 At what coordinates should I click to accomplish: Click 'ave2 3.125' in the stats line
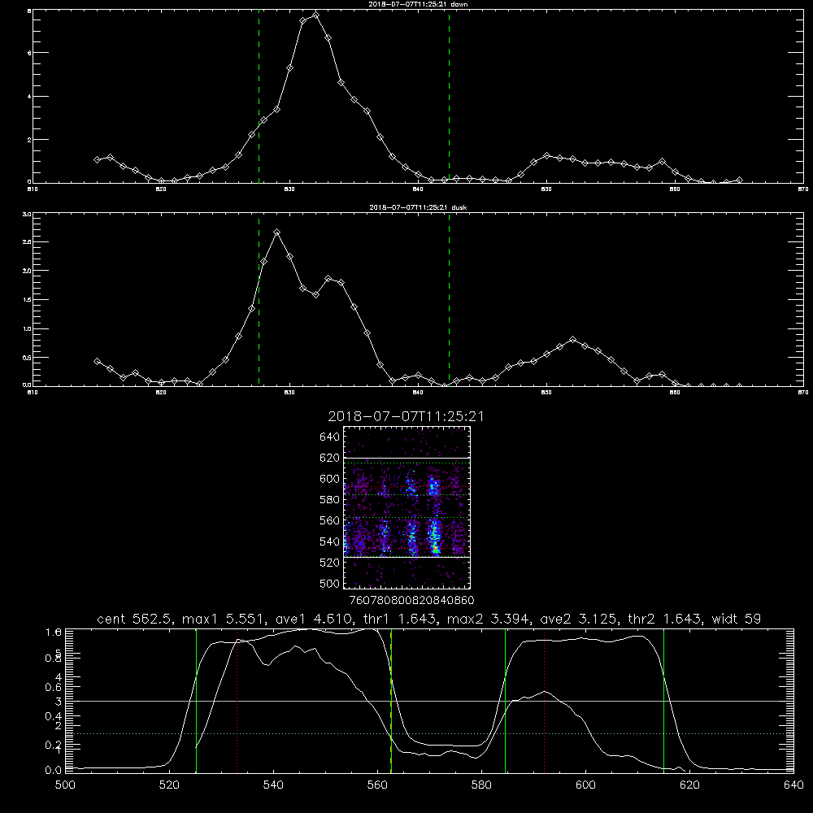tap(579, 619)
